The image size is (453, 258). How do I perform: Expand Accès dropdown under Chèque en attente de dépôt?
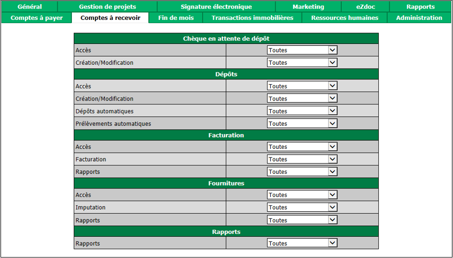302,50
